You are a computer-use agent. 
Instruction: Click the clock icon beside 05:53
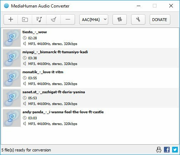(x=25, y=98)
